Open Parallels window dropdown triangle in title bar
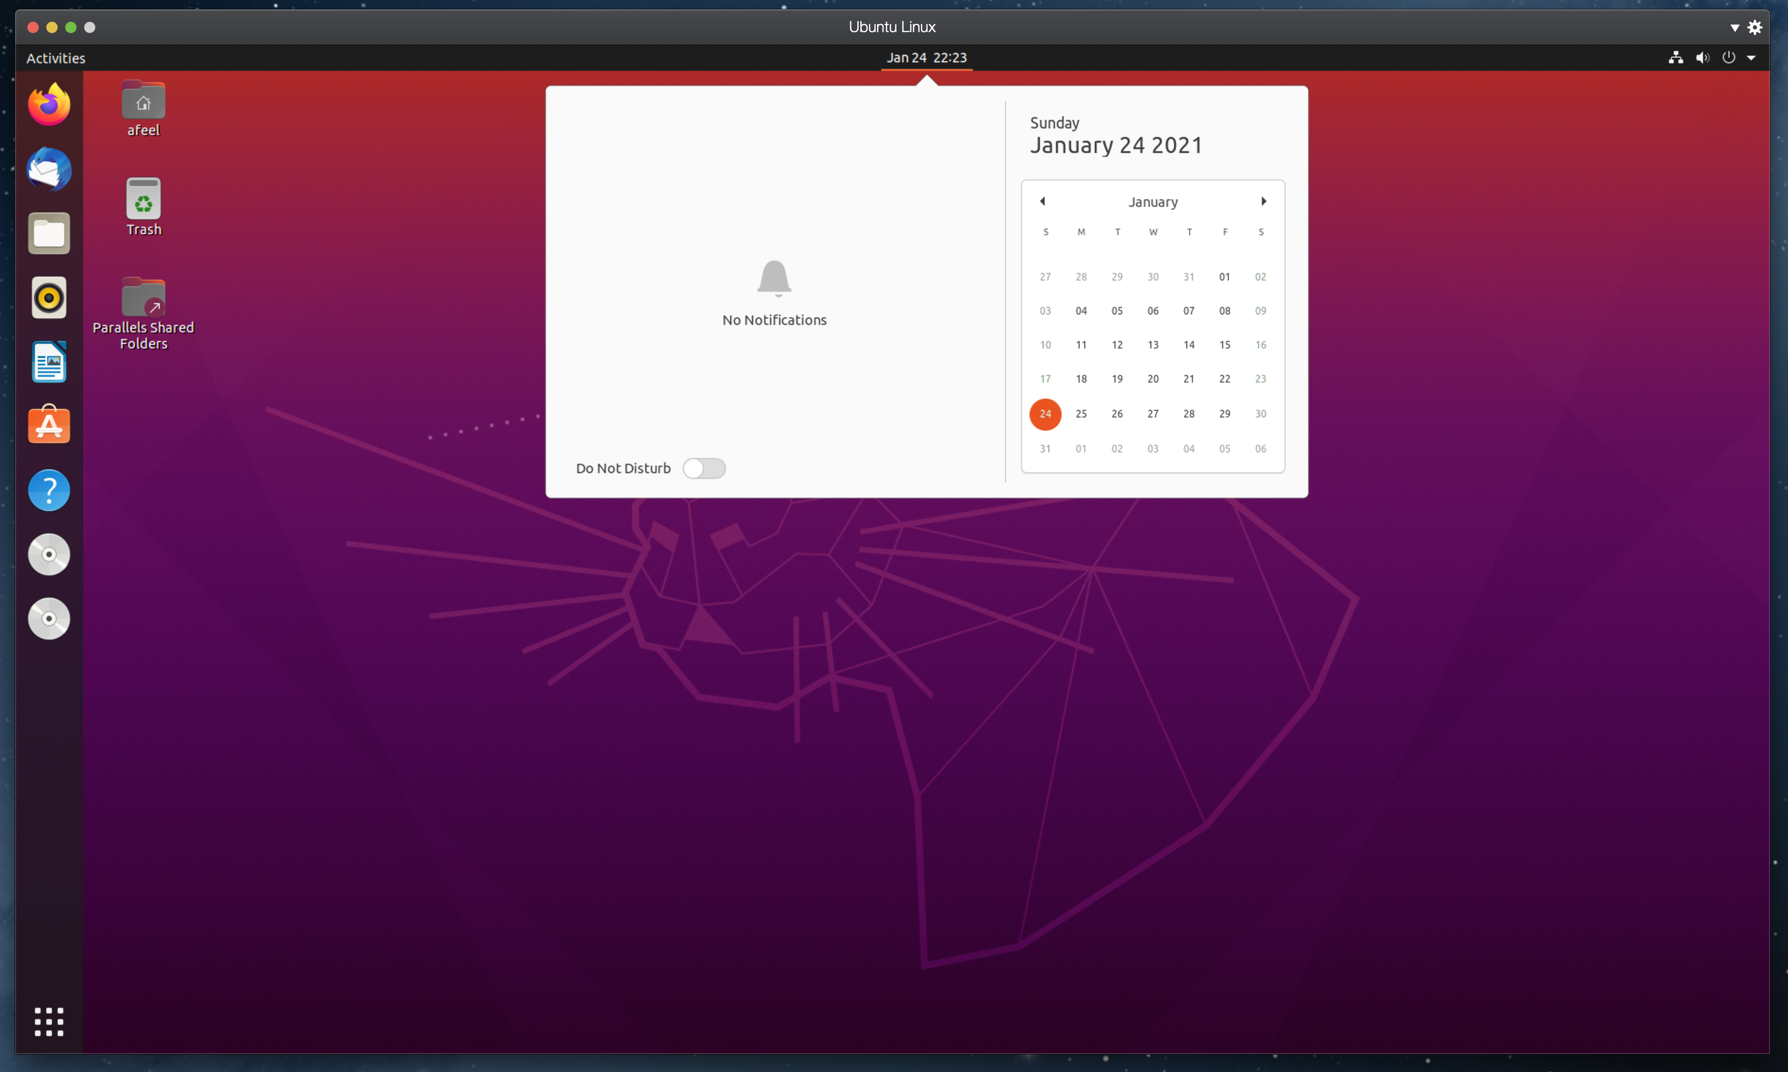 tap(1734, 27)
